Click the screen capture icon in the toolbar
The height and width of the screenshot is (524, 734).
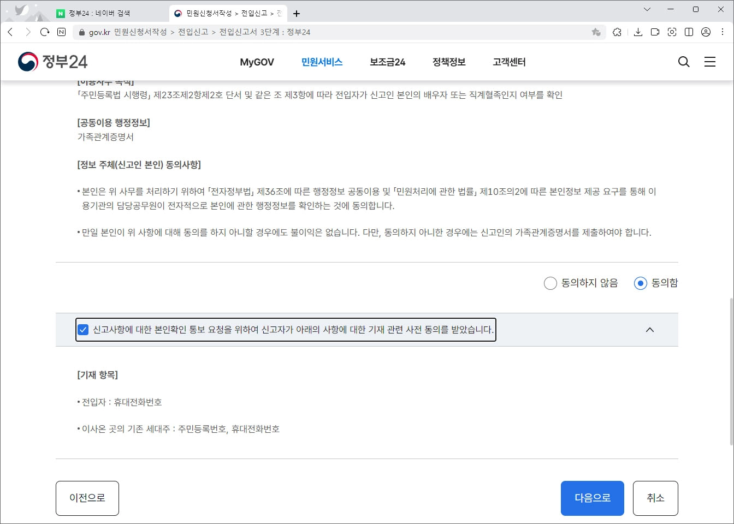(672, 32)
